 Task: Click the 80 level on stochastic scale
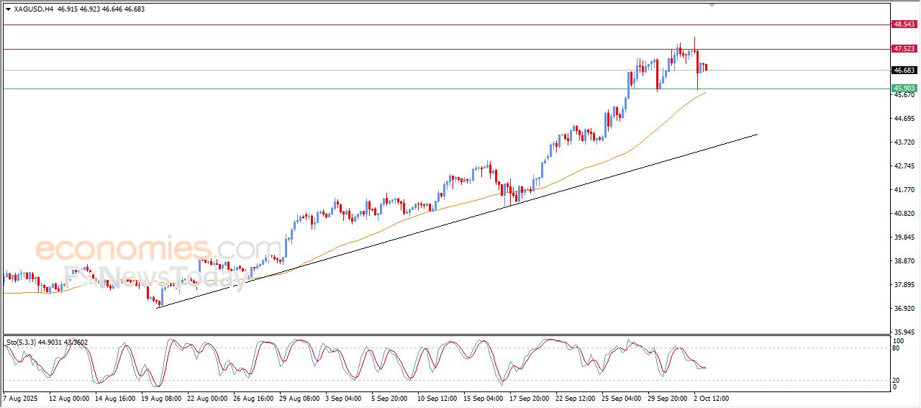tap(897, 348)
